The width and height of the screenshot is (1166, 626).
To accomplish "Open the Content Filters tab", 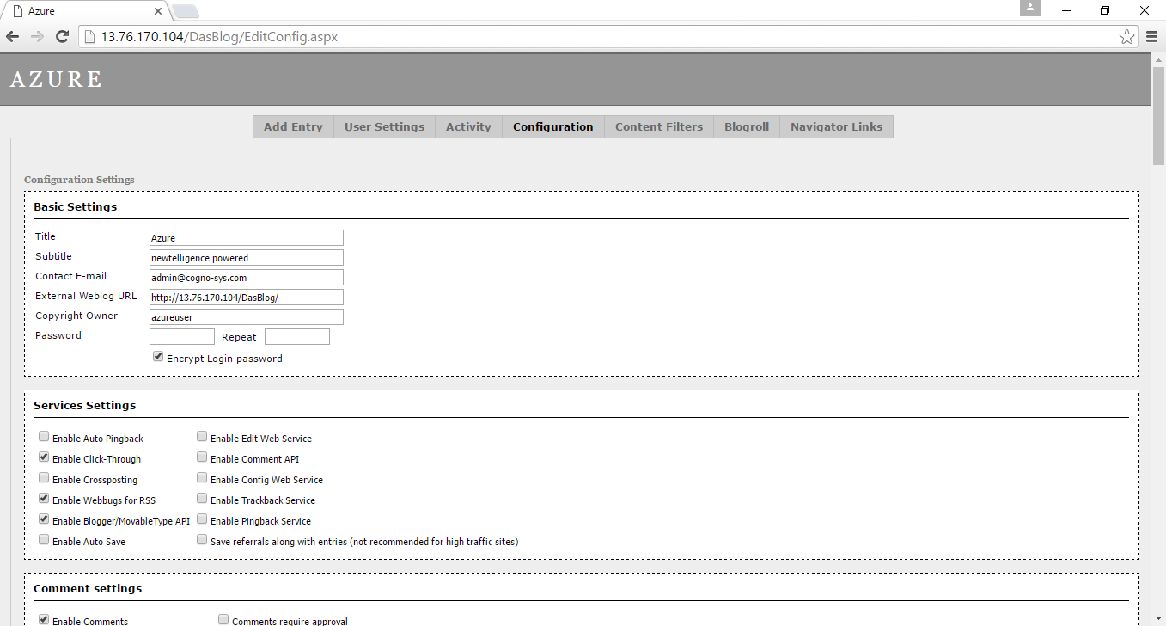I will [658, 127].
